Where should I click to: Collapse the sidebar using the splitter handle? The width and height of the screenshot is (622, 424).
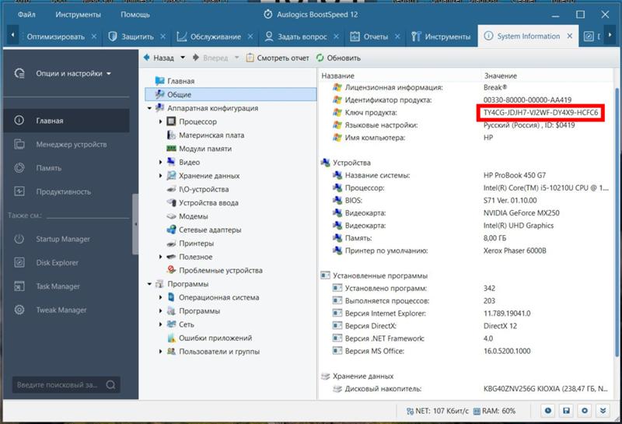pos(135,224)
